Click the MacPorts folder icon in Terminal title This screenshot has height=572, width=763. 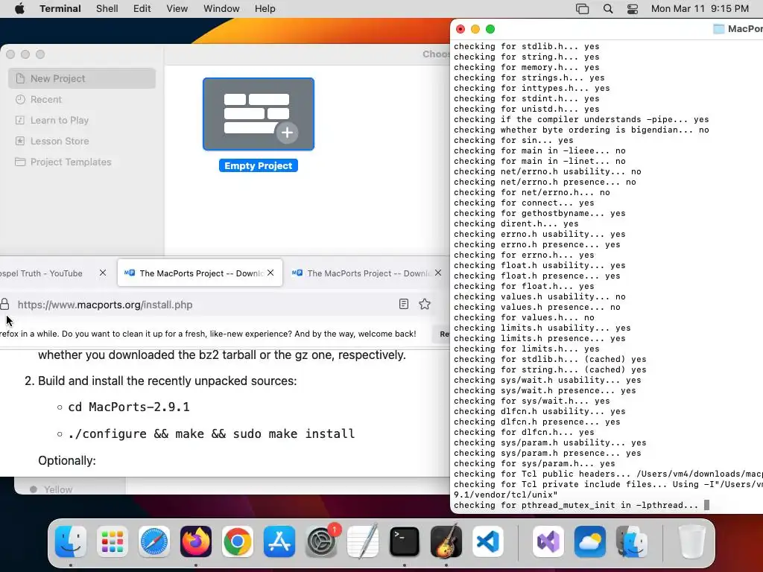[719, 29]
